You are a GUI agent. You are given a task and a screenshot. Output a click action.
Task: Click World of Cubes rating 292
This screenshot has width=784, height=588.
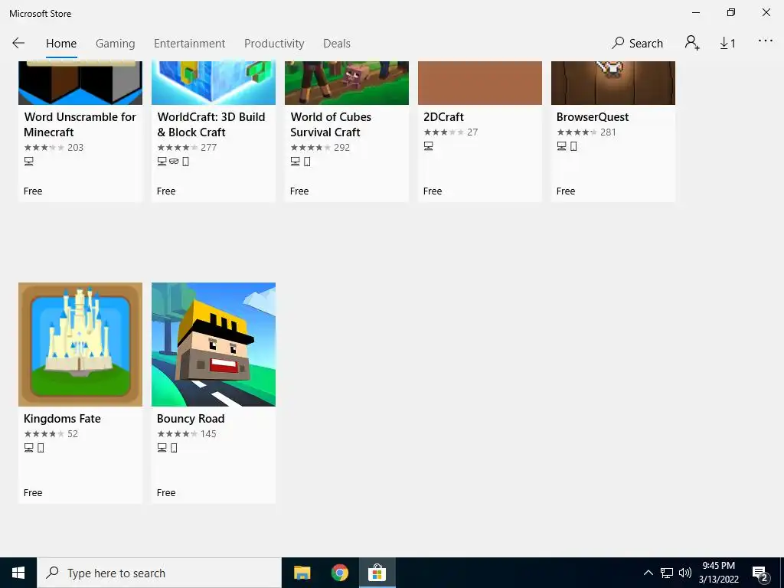click(320, 148)
